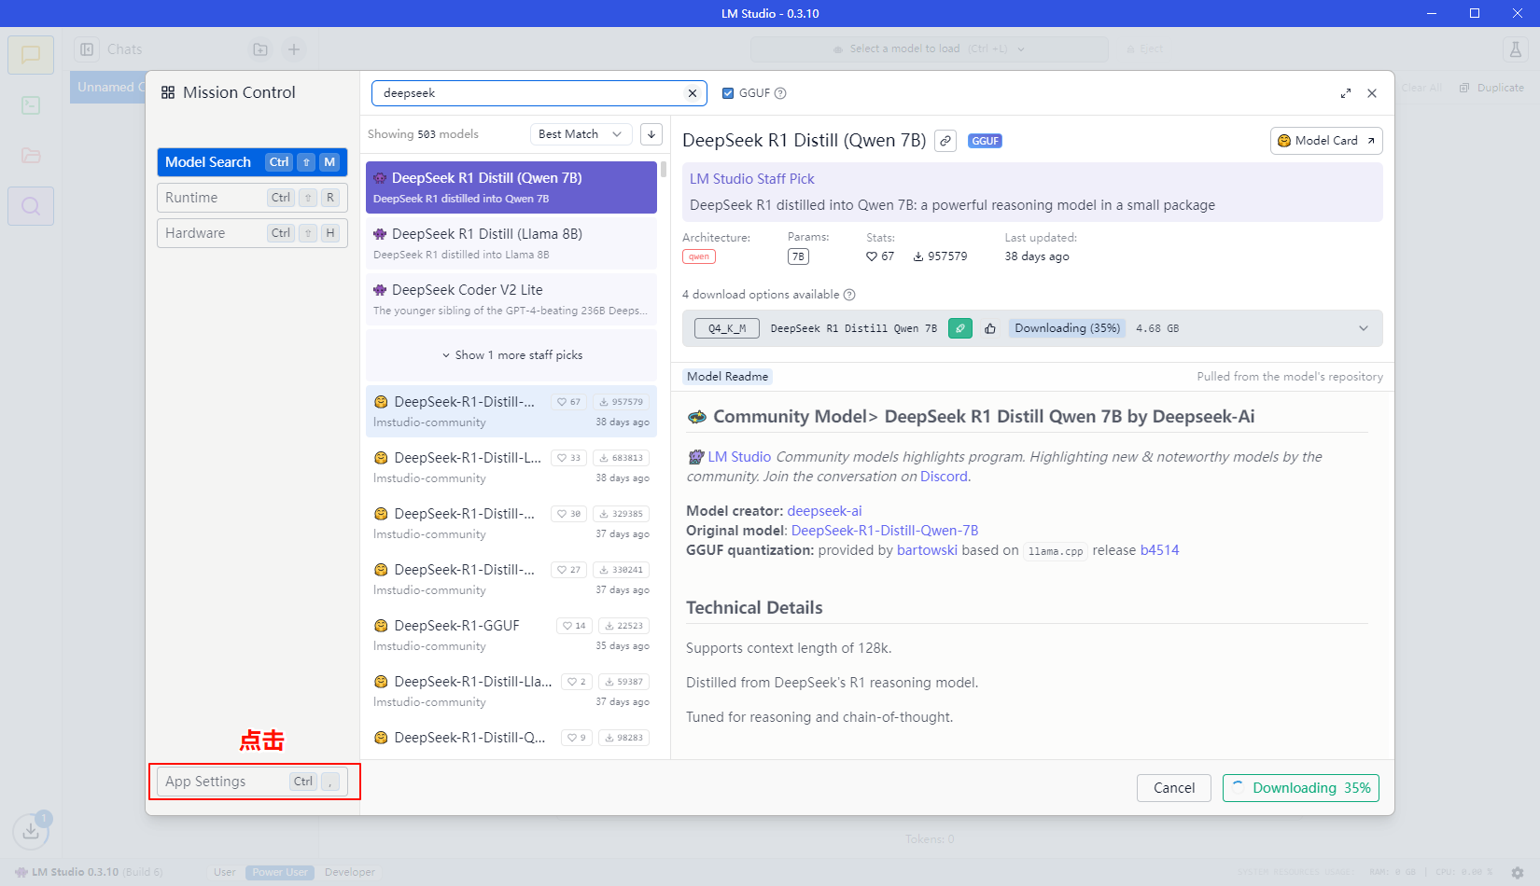Viewport: 1540px width, 886px height.
Task: Clear the deepseek search text with X icon
Action: [692, 93]
